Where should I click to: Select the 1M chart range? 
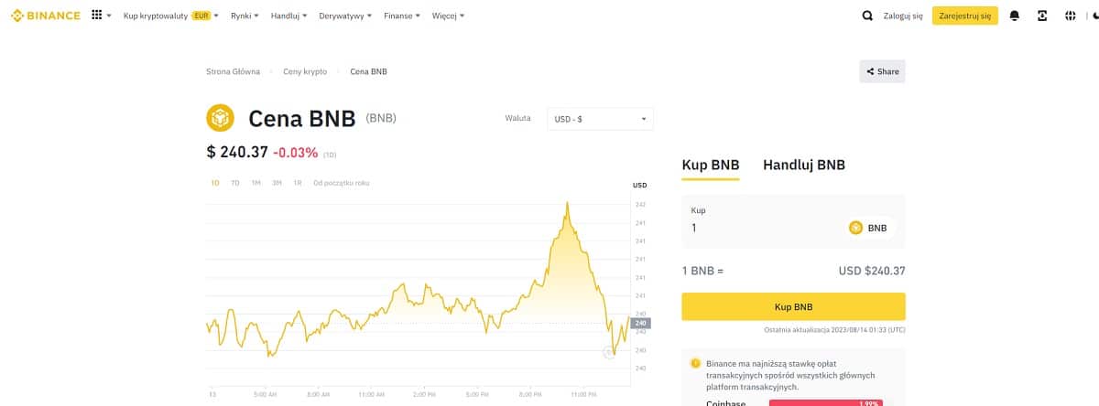coord(256,183)
